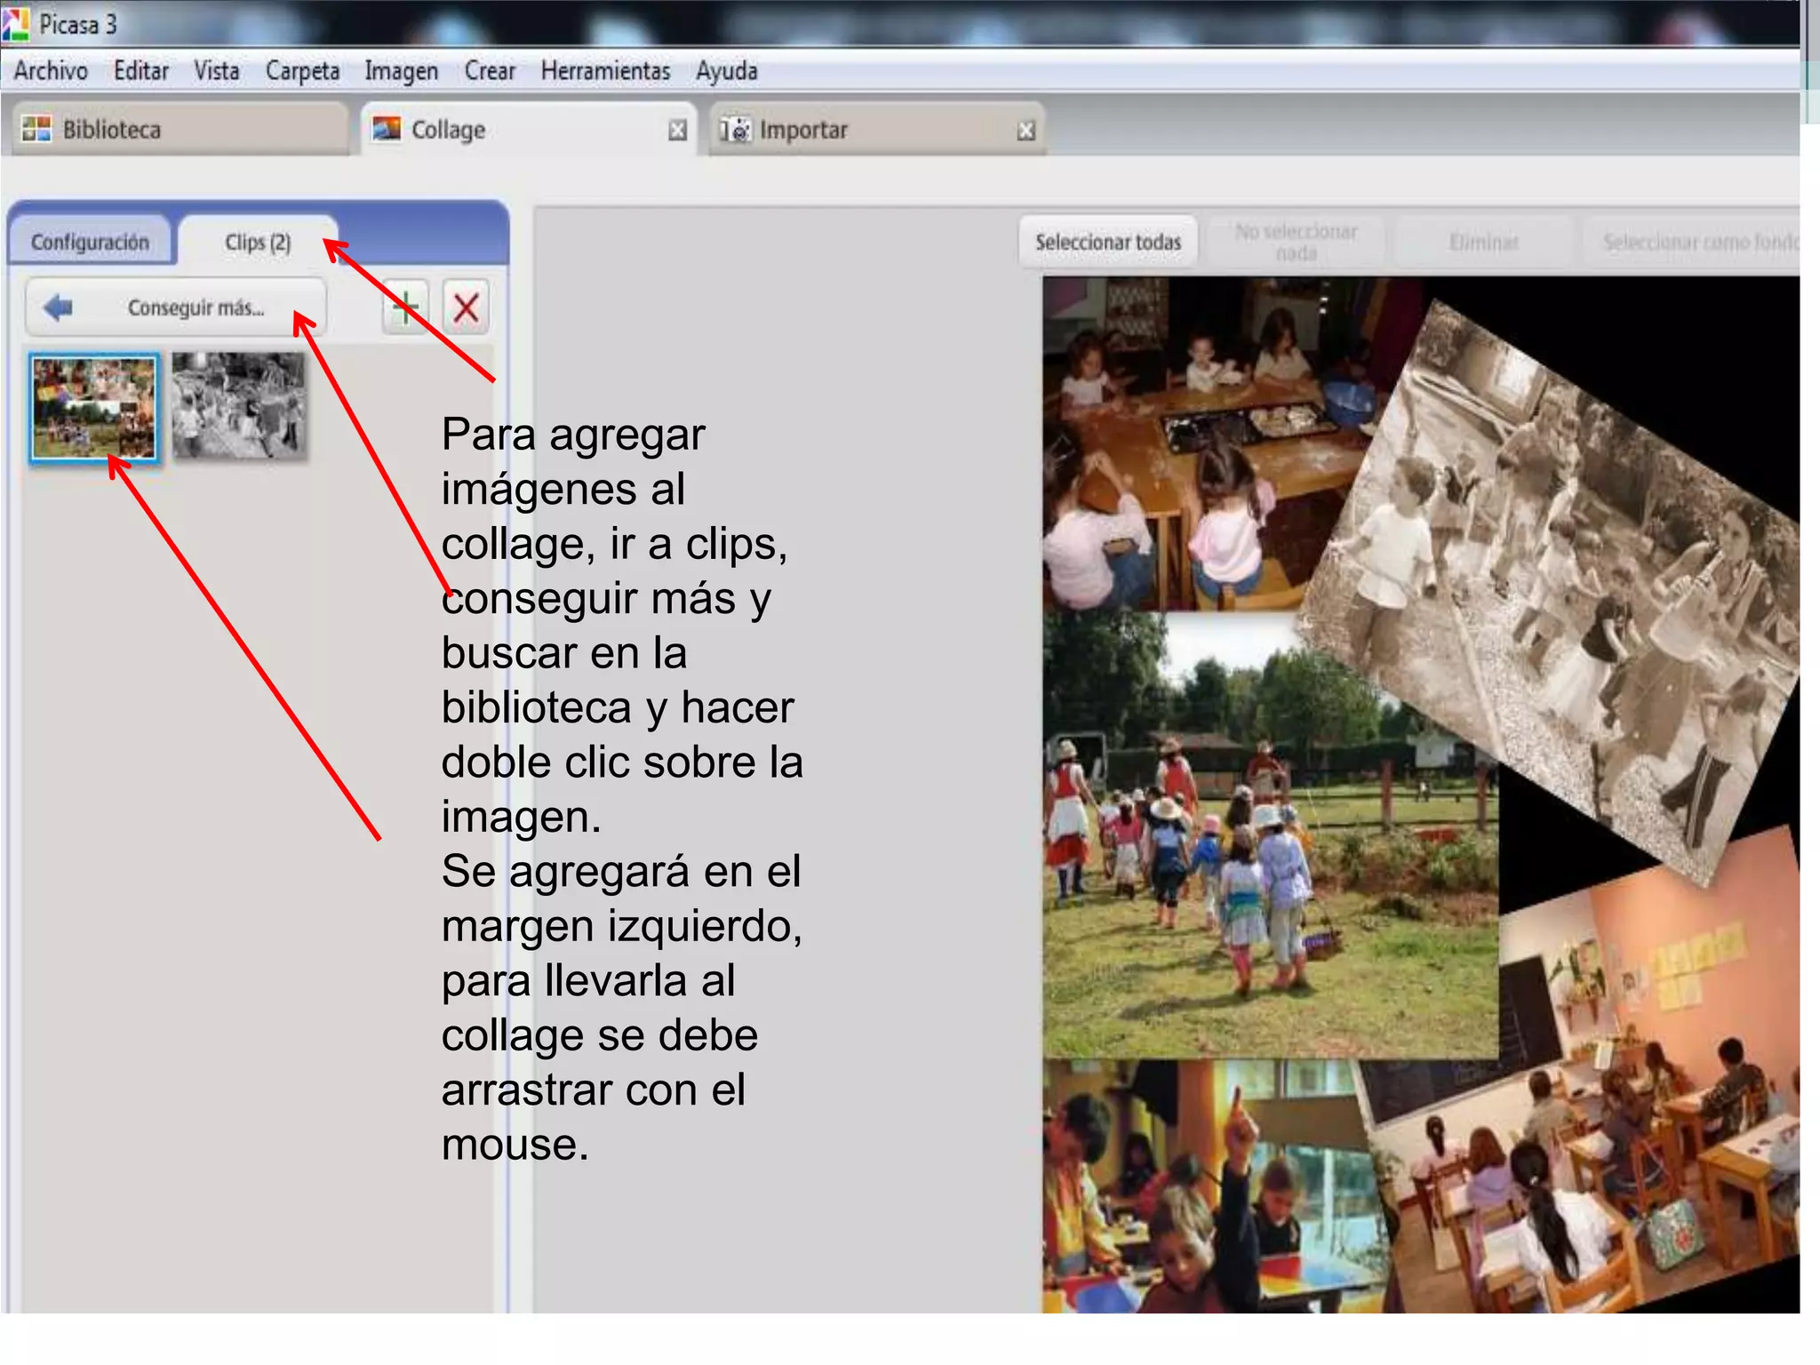Close the Importar tab
The height and width of the screenshot is (1365, 1820).
1026,131
